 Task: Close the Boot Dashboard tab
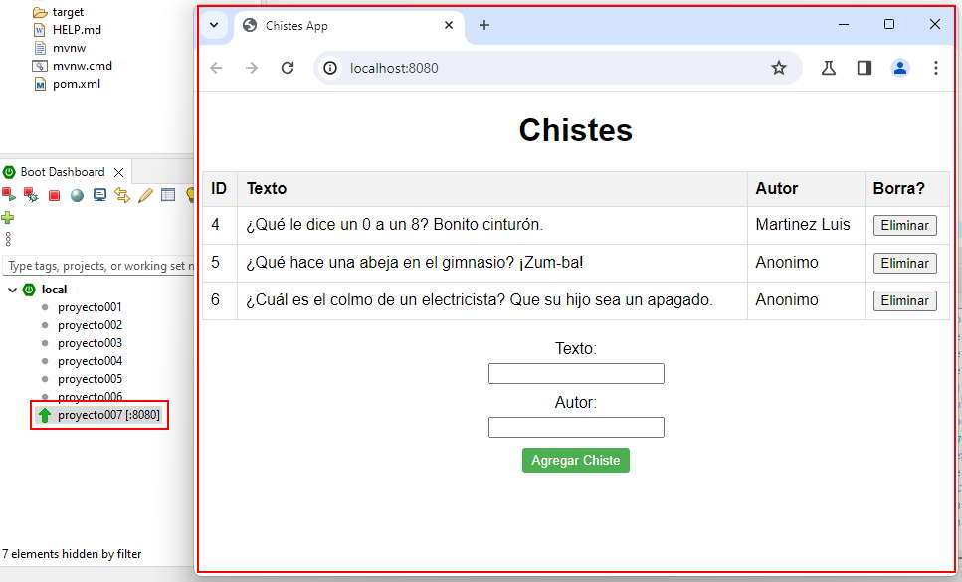click(x=119, y=172)
